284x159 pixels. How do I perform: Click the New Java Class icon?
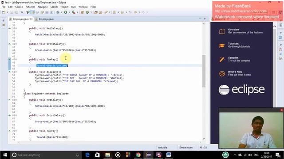87,12
